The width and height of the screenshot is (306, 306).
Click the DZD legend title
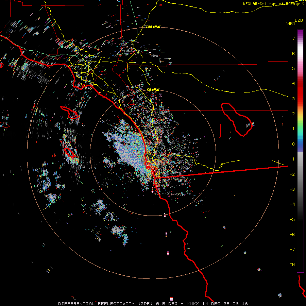[x=299, y=20]
